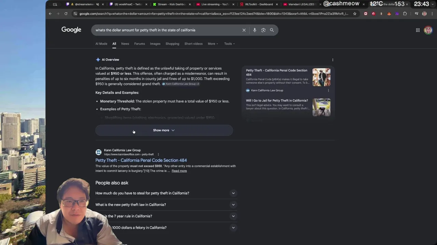This screenshot has height=245, width=437.
Task: Open the Google account avatar
Action: click(428, 30)
